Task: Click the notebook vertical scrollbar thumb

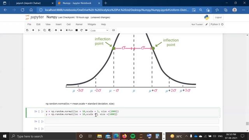Action: click(x=247, y=124)
